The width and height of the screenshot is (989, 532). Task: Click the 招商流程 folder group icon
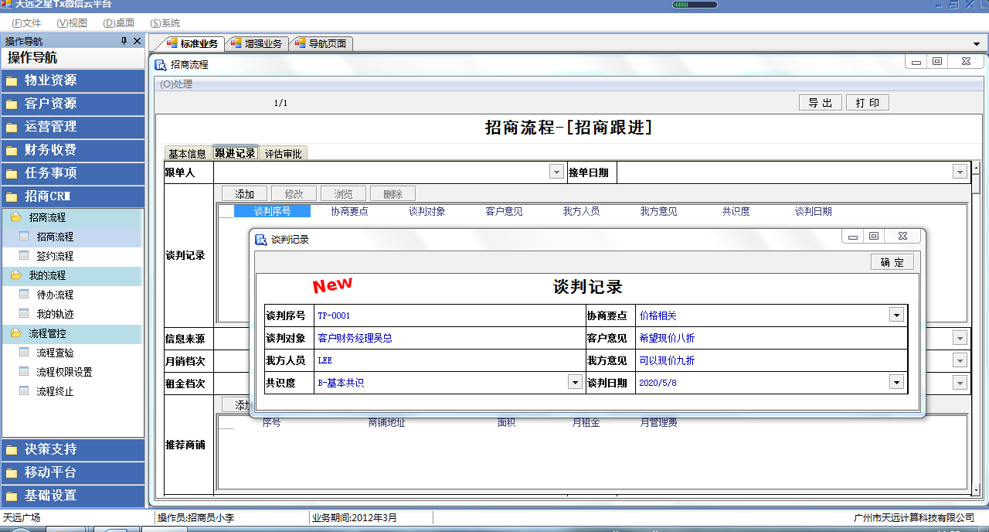[x=15, y=218]
